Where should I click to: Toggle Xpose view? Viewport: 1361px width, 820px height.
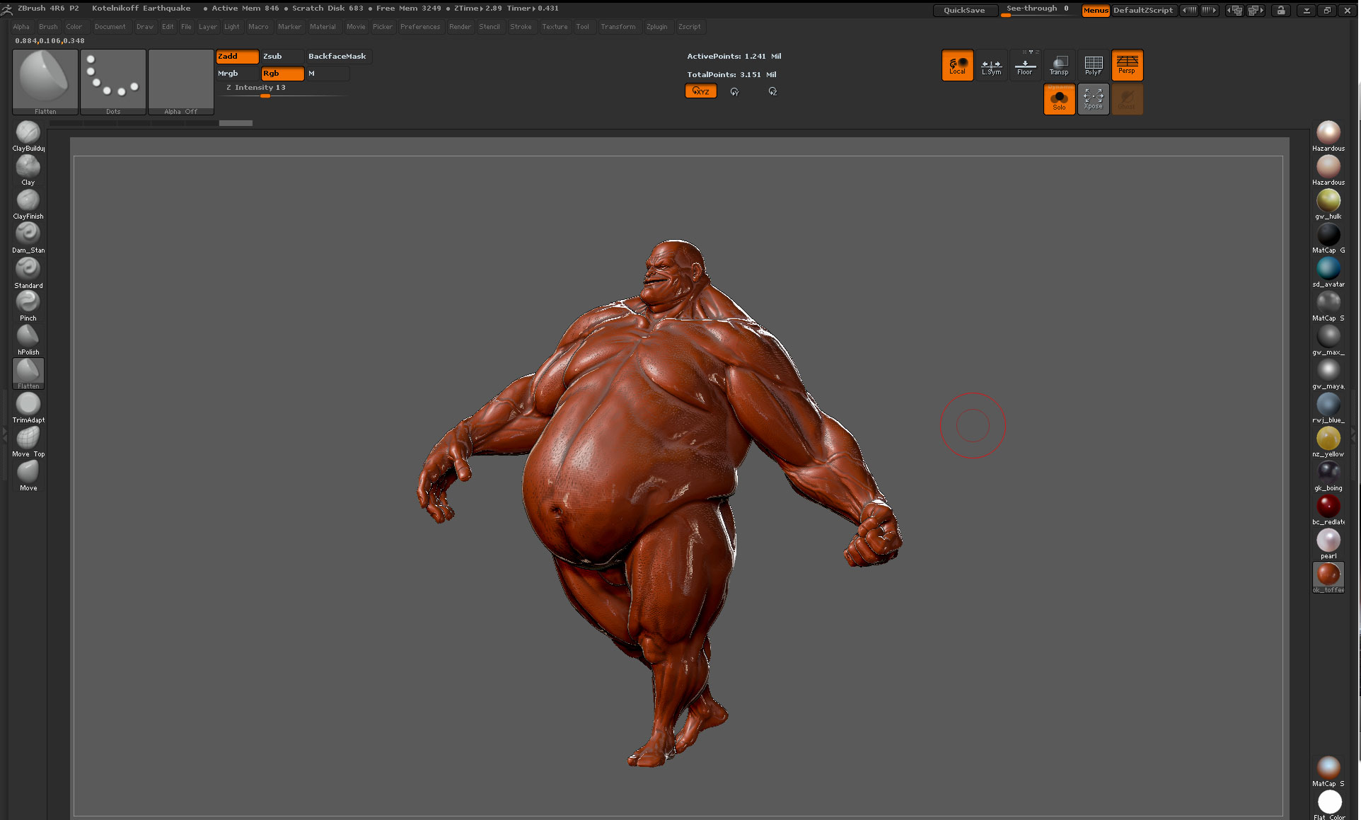pyautogui.click(x=1093, y=98)
